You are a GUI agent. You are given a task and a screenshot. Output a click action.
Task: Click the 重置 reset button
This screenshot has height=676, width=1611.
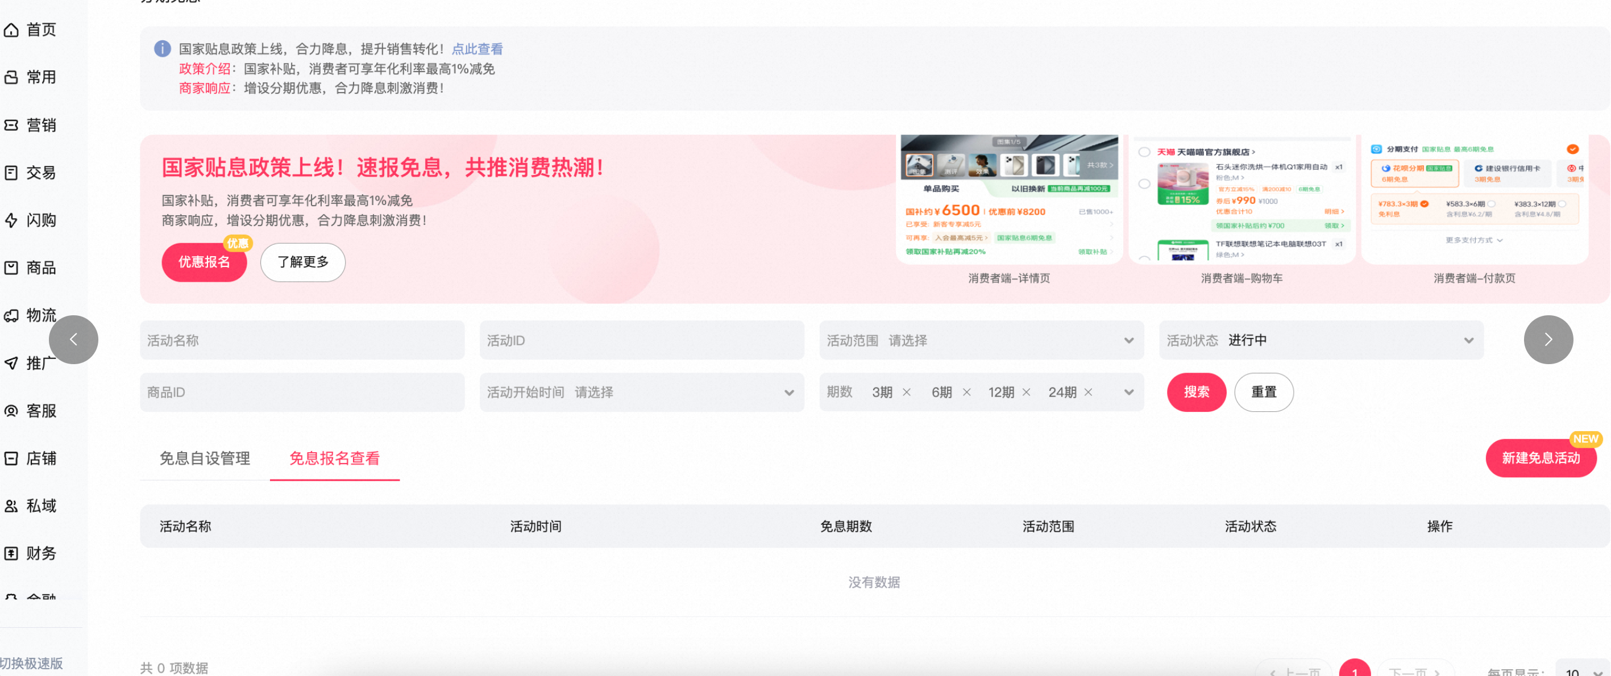tap(1264, 393)
